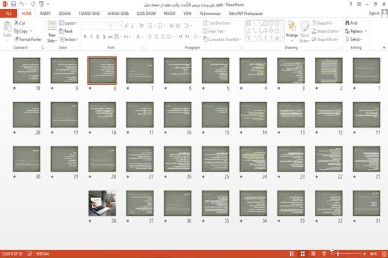Image resolution: width=388 pixels, height=258 pixels.
Task: Open the Align Text dropdown
Action: click(x=214, y=31)
